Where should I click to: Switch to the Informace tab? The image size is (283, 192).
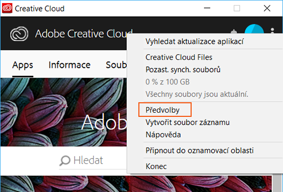tap(69, 65)
